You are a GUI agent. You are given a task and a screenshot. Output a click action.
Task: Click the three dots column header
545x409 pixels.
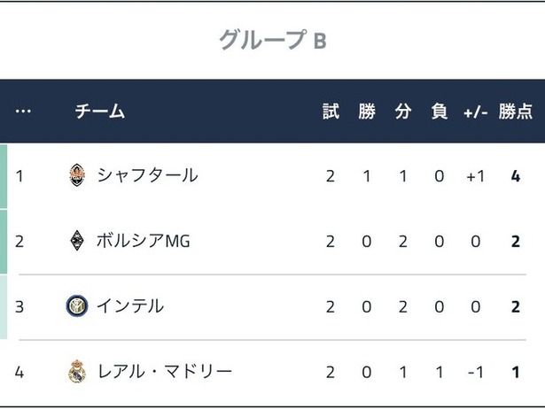click(x=23, y=112)
